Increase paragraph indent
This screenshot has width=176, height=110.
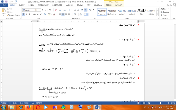tap(78, 10)
